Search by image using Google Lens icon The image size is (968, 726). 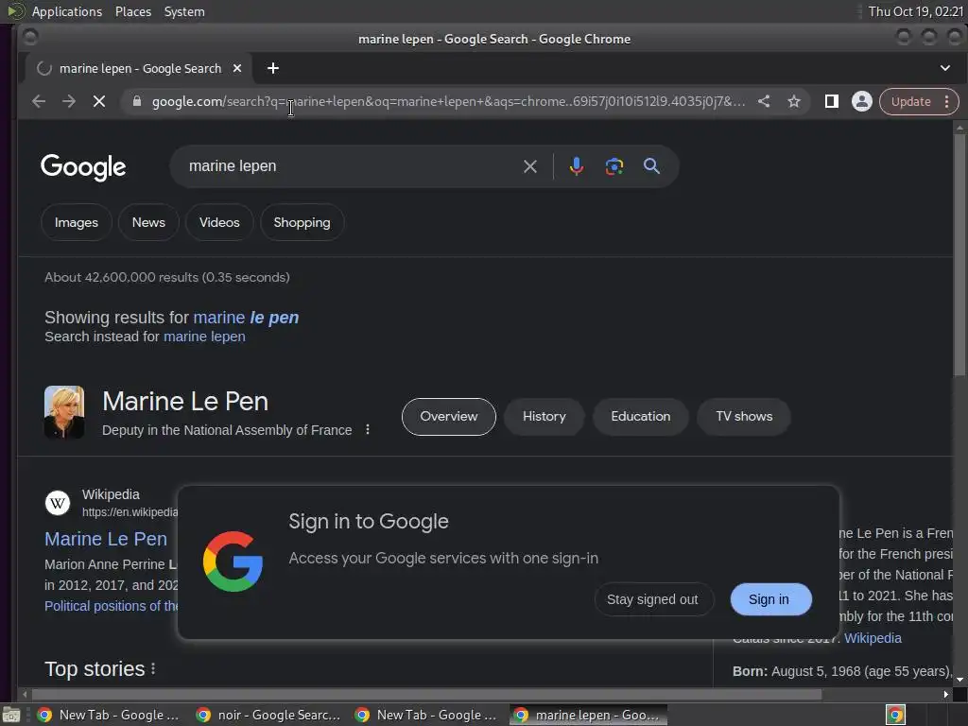click(x=614, y=166)
